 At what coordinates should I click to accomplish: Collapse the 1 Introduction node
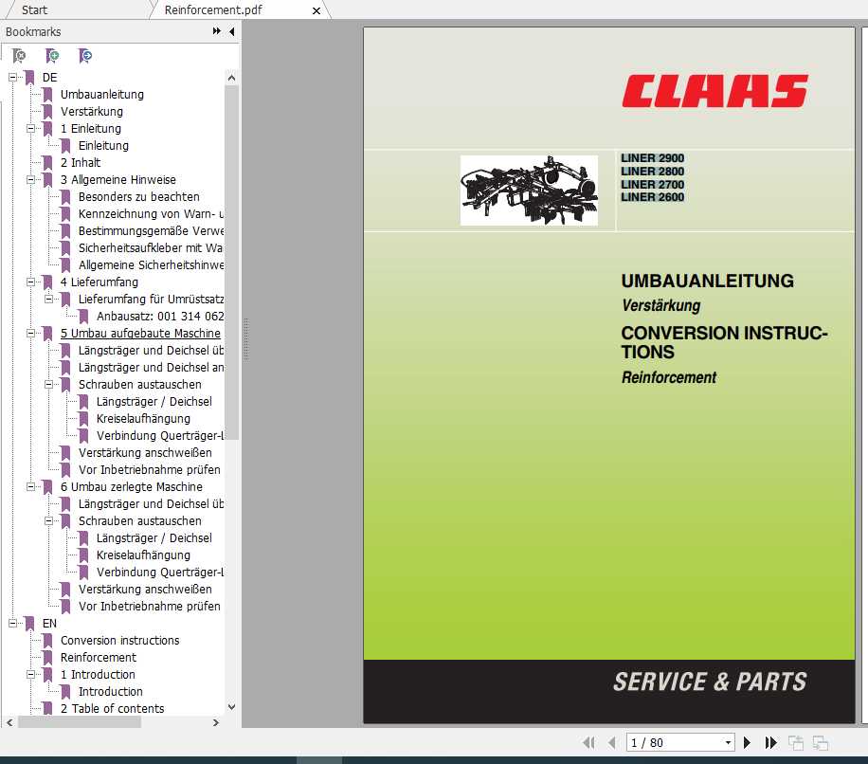pyautogui.click(x=30, y=675)
